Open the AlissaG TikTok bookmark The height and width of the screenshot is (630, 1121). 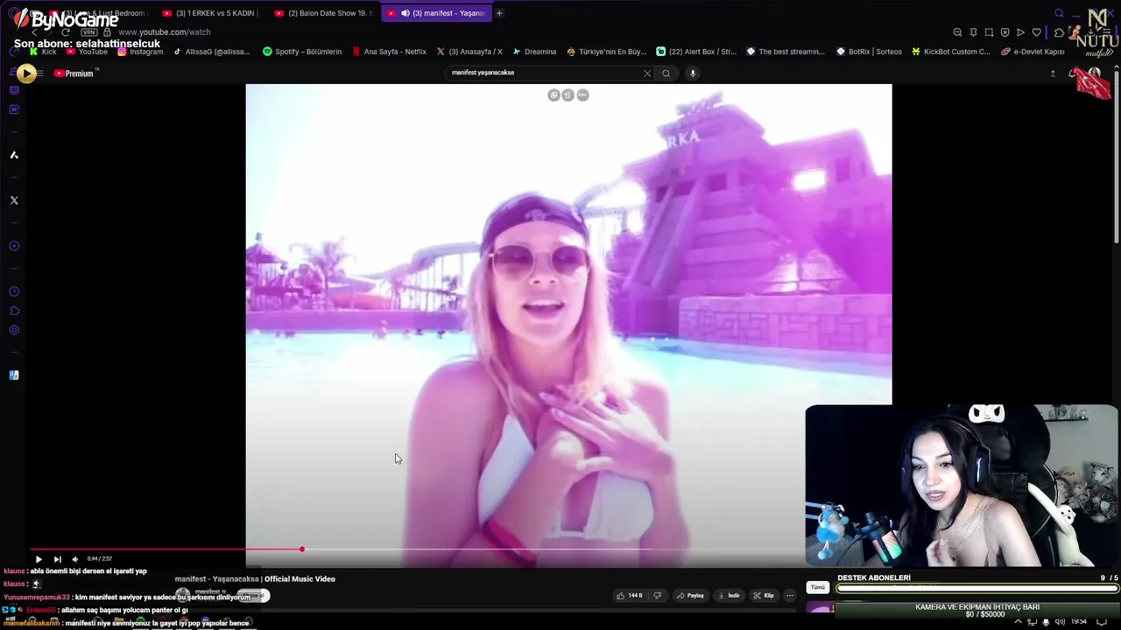pyautogui.click(x=211, y=52)
